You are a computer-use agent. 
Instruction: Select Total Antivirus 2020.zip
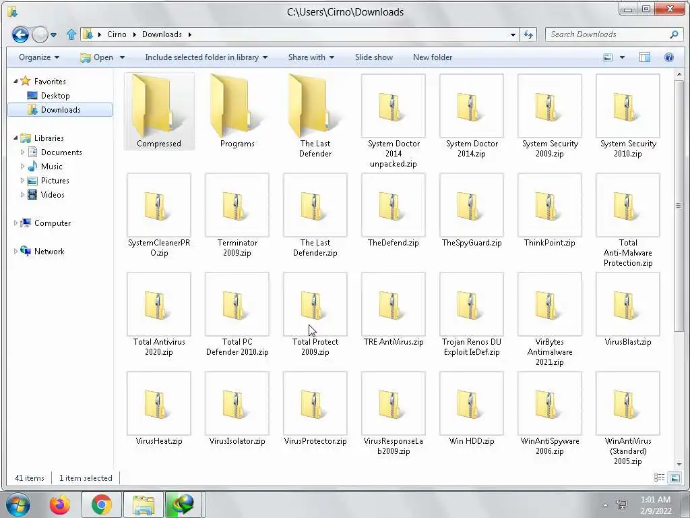(159, 314)
